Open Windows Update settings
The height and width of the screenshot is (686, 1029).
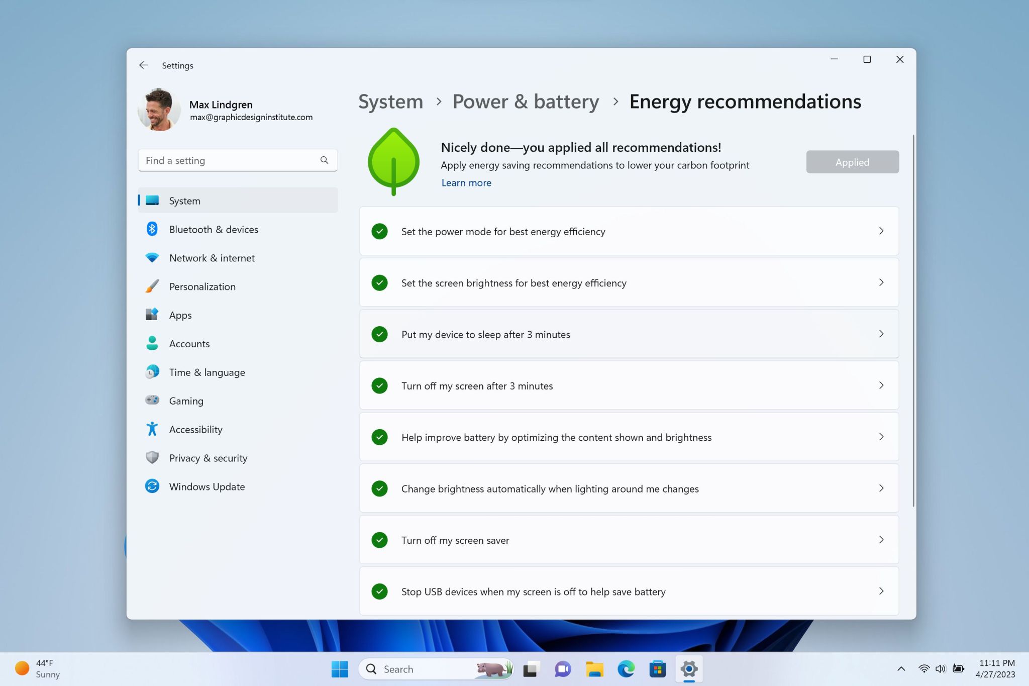[x=207, y=485]
